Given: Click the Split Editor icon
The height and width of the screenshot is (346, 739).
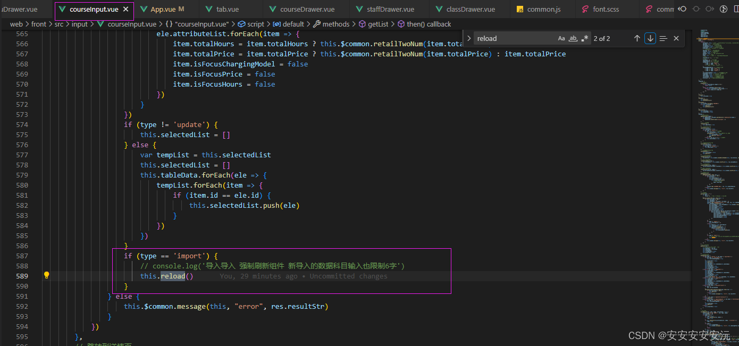Looking at the screenshot, I should pos(736,9).
